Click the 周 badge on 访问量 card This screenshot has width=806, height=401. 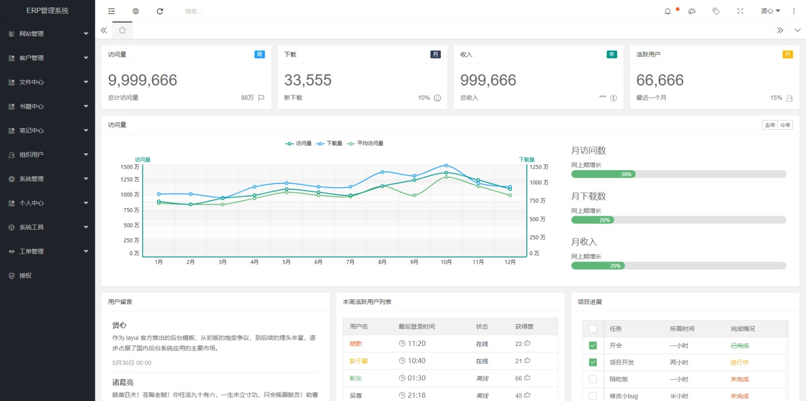pyautogui.click(x=260, y=54)
